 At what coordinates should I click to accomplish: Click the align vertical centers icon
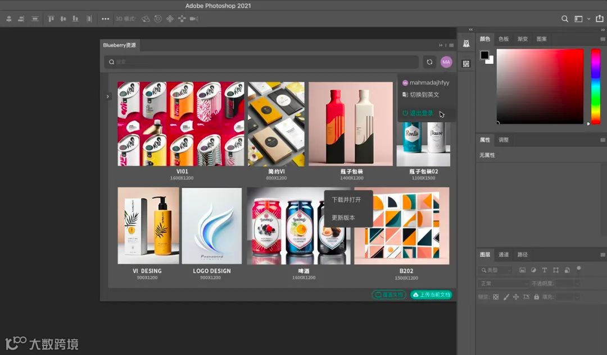(63, 19)
